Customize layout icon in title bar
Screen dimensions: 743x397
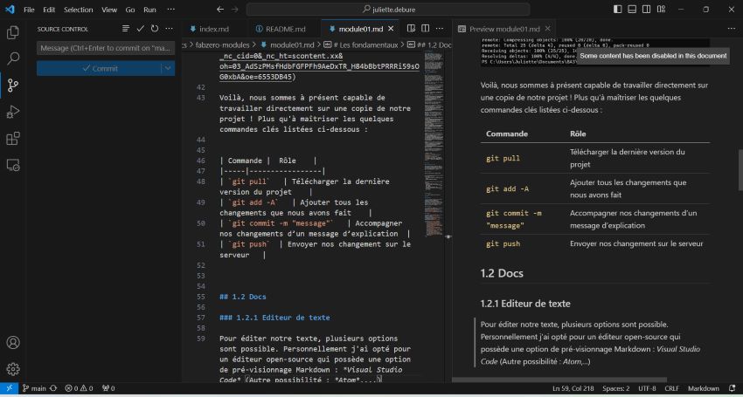click(x=661, y=10)
